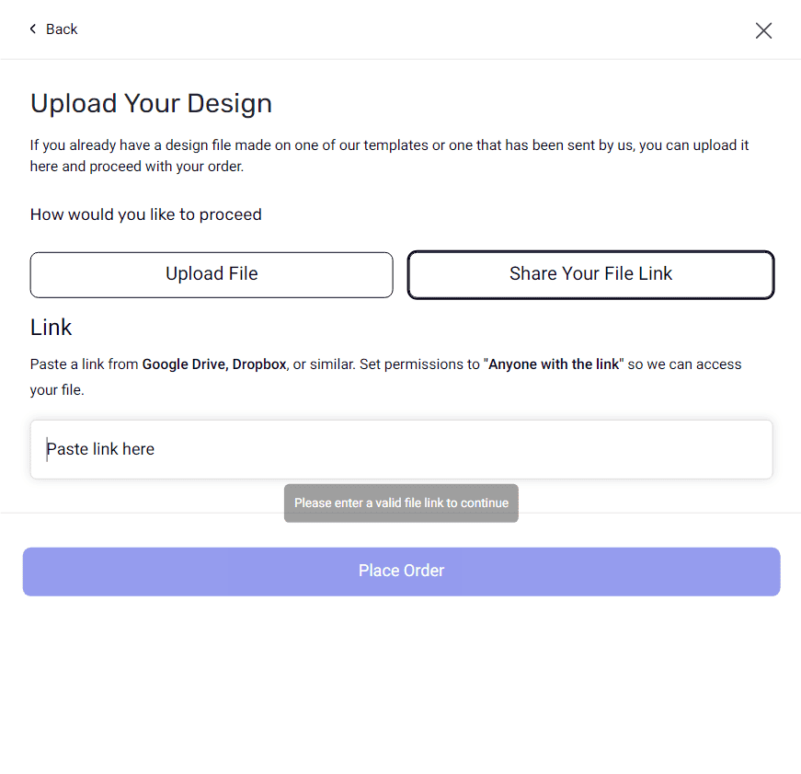
Task: Click the back chevron arrow icon
Action: click(x=33, y=29)
